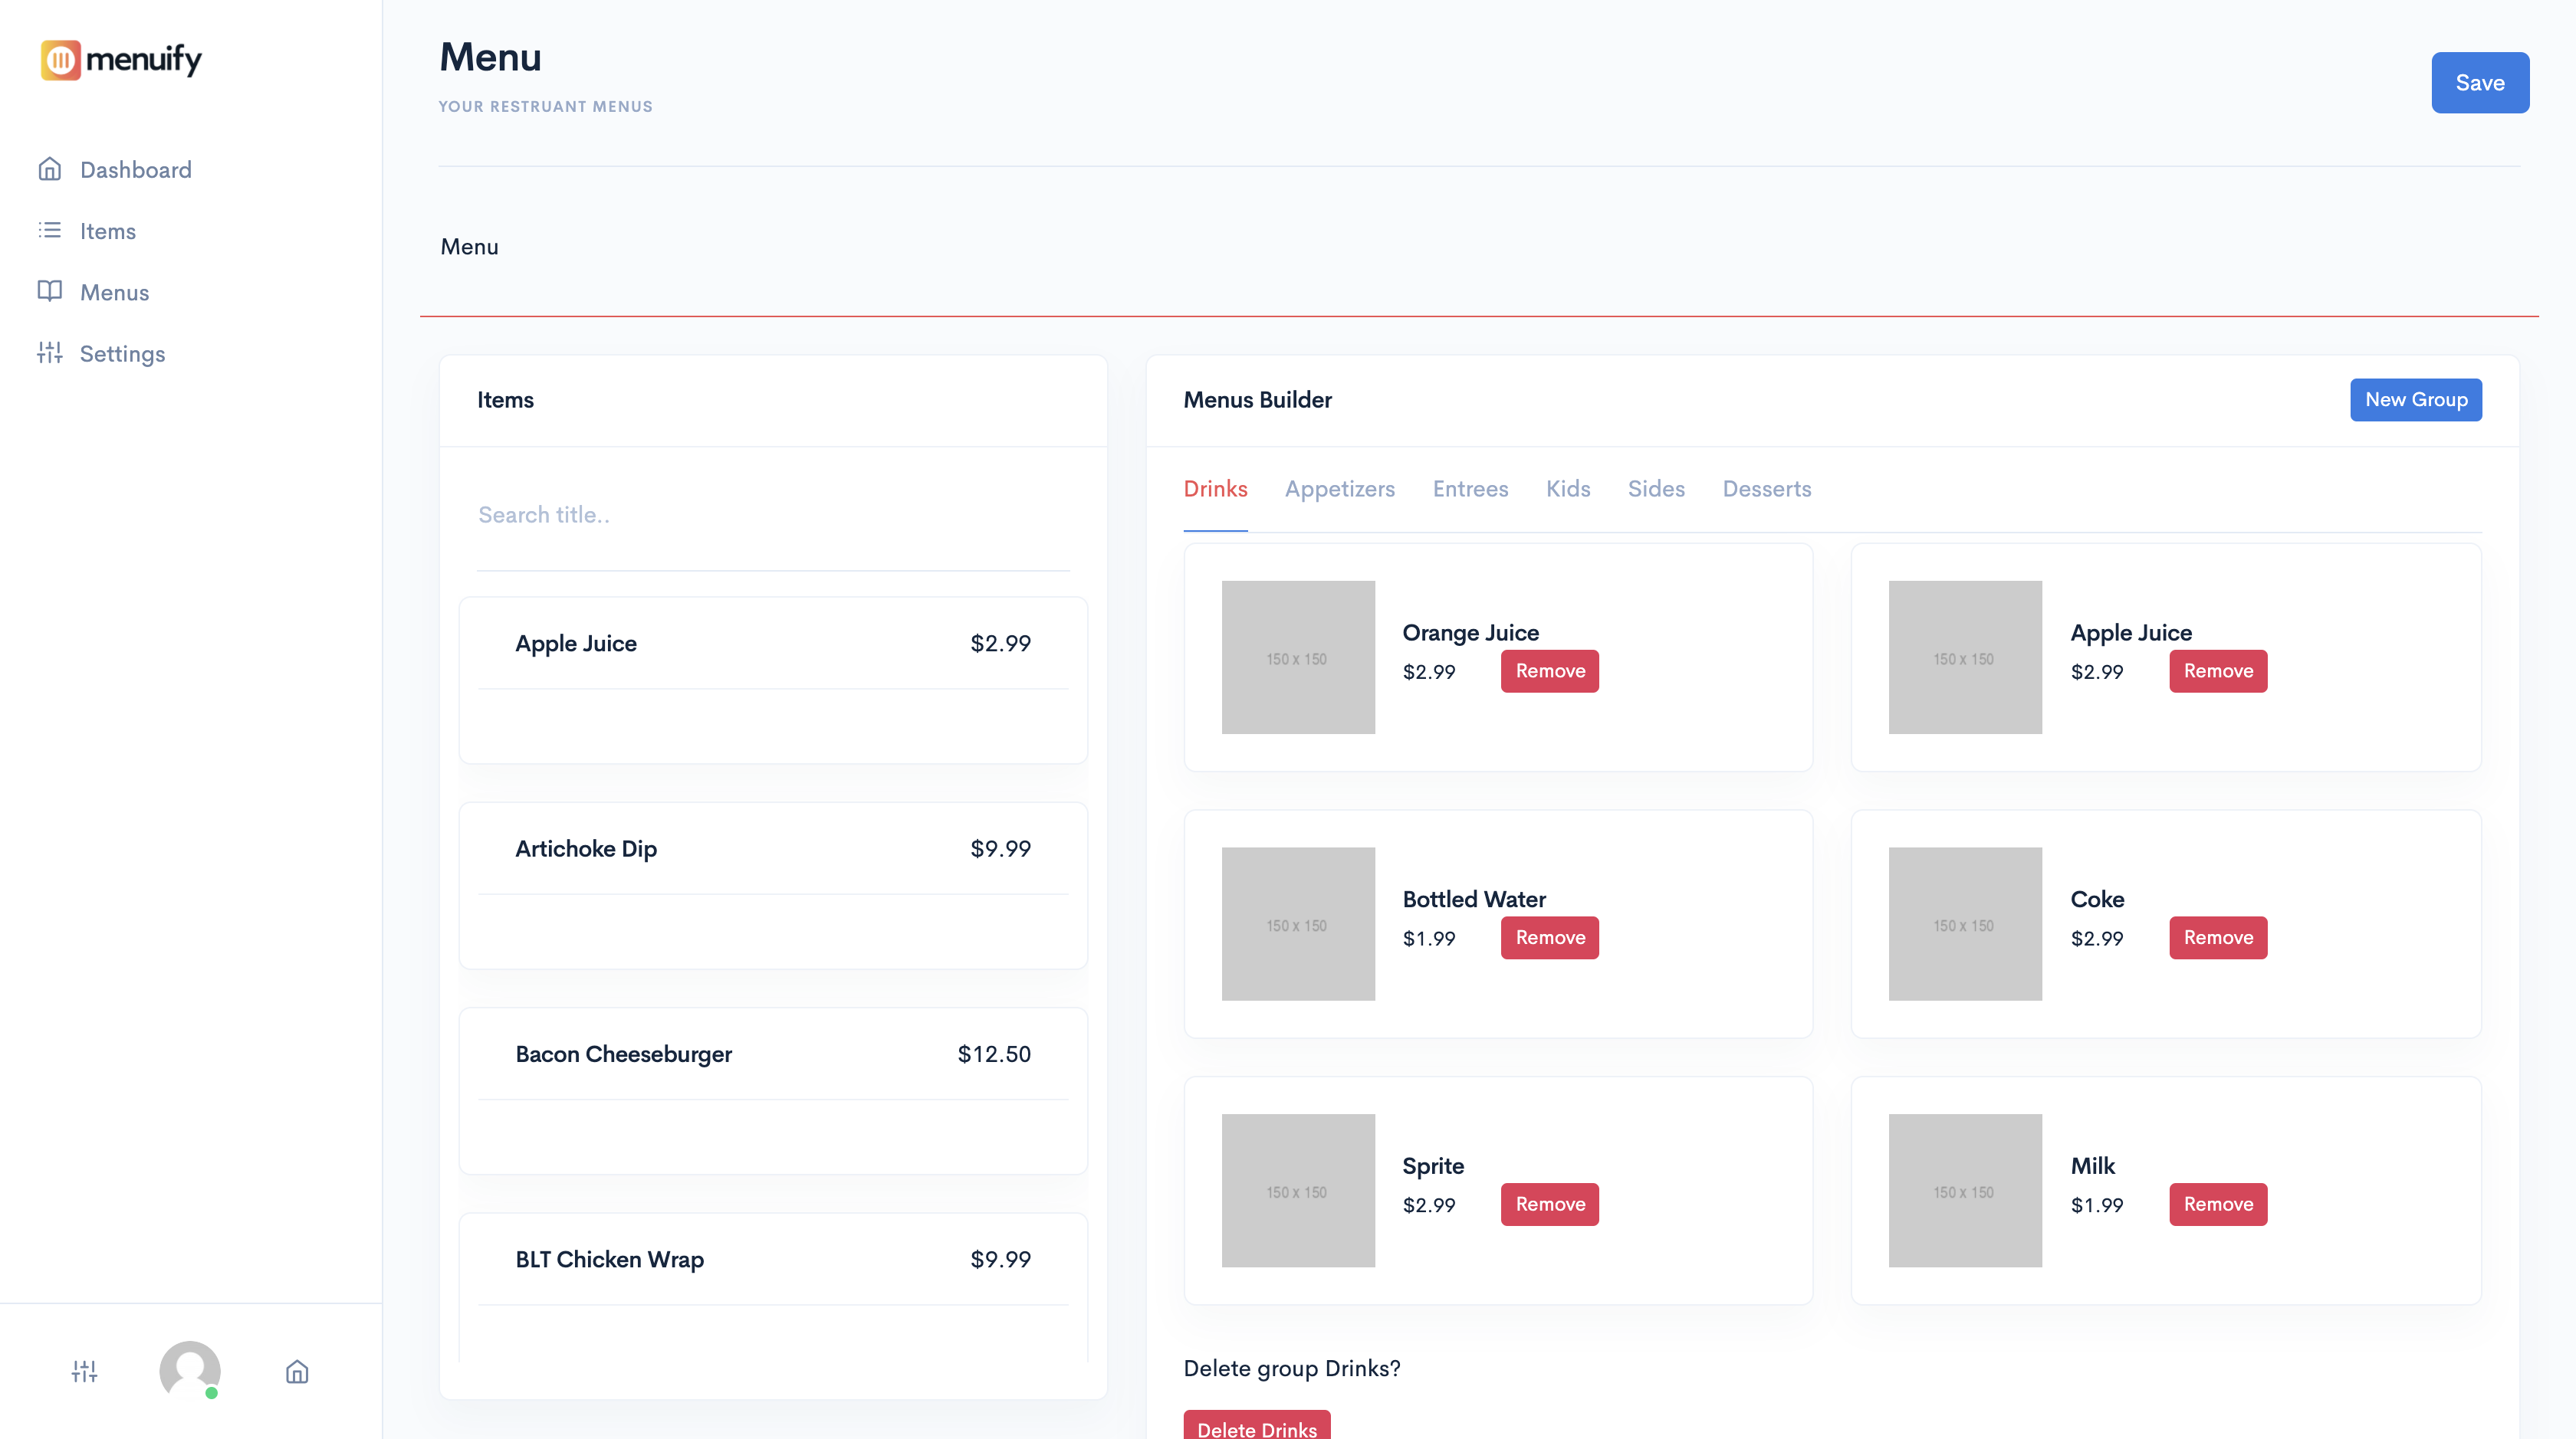Switch to the Sides tab
This screenshot has width=2576, height=1439.
(1656, 489)
